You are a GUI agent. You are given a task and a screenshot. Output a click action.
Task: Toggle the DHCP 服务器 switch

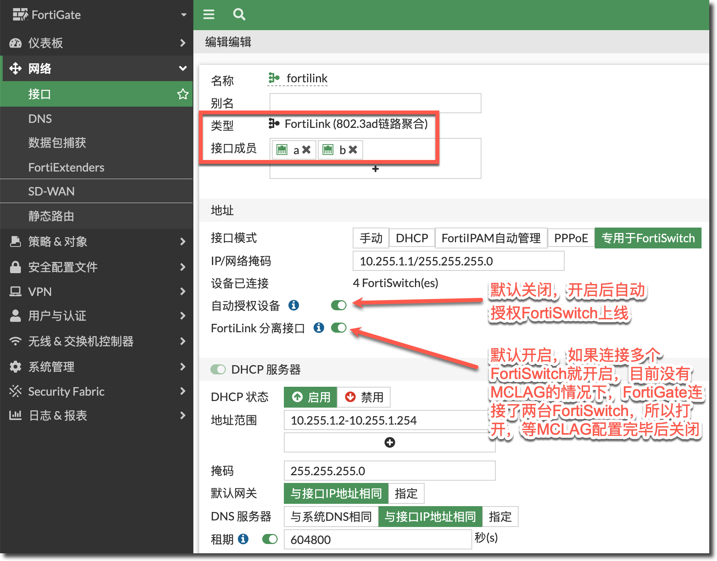tap(218, 369)
